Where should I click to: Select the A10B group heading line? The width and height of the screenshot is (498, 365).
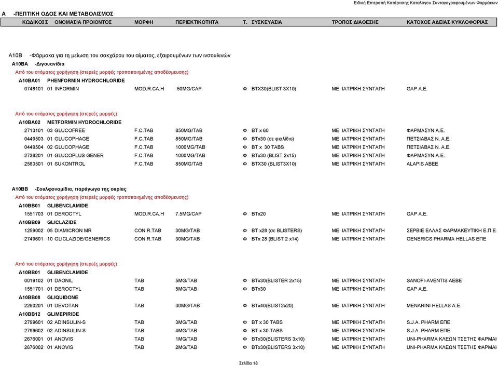coord(119,56)
